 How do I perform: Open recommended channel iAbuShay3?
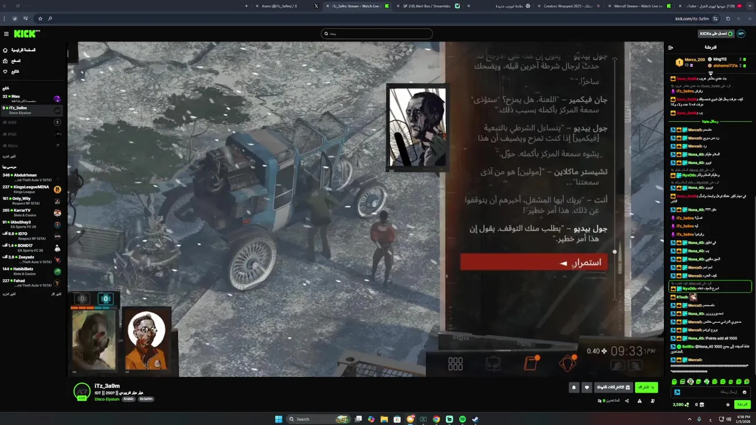point(32,224)
